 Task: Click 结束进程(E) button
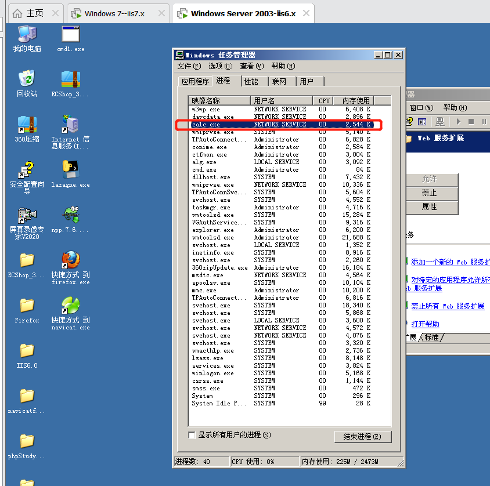click(x=362, y=437)
